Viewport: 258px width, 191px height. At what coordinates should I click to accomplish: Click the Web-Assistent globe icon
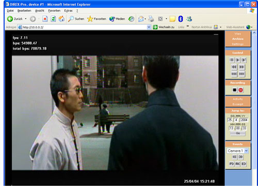(248, 27)
